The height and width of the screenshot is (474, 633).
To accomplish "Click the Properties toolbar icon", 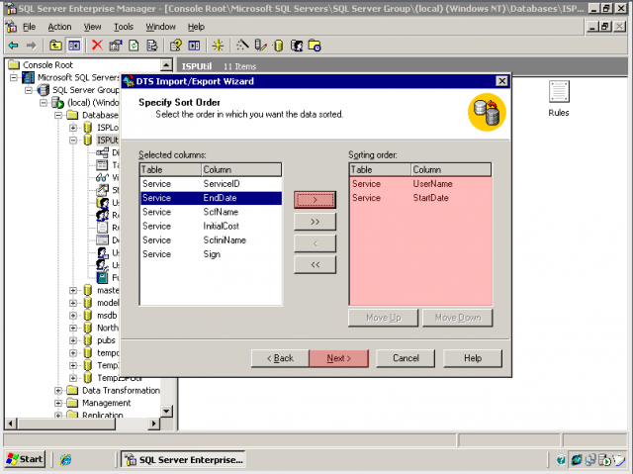I will pyautogui.click(x=115, y=45).
